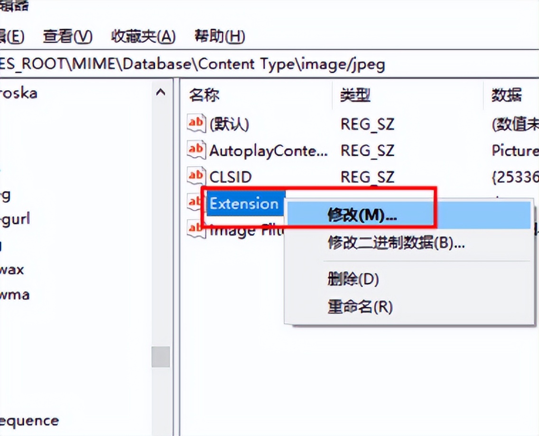539x436 pixels.
Task: Select the tree item ending in 'wax'
Action: [12, 269]
